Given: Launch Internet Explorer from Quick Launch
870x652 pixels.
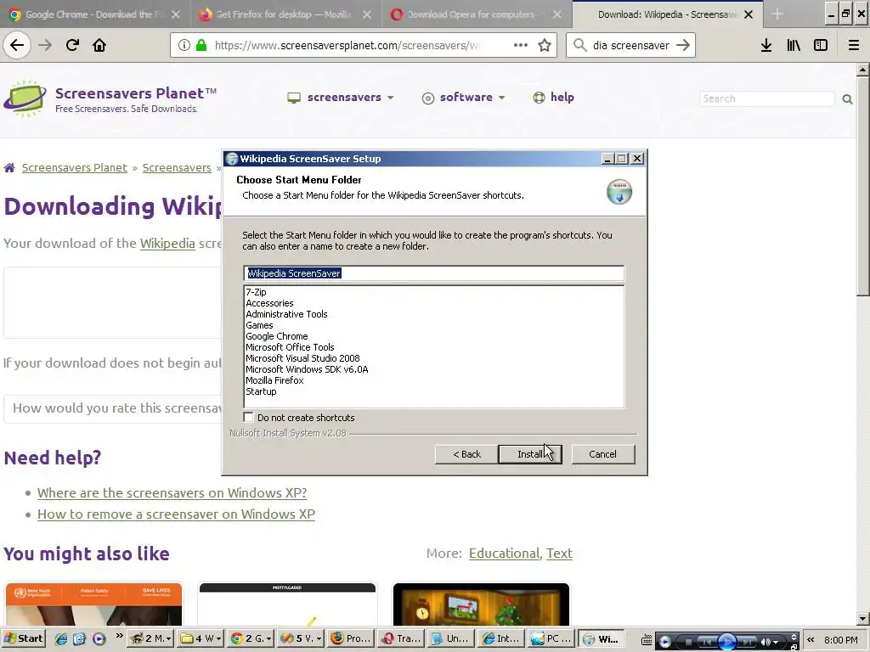Looking at the screenshot, I should (61, 638).
